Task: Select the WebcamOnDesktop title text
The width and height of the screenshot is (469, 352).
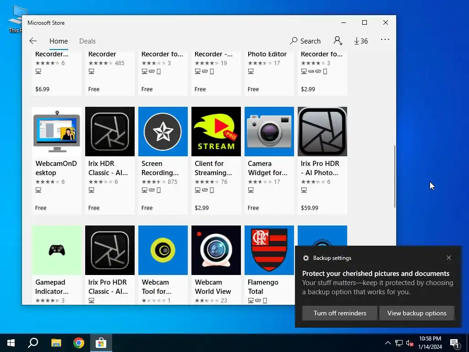Action: point(56,168)
